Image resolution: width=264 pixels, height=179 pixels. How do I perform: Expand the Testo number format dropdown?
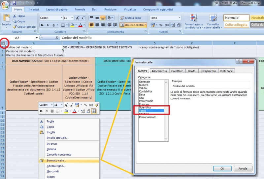(x=179, y=18)
